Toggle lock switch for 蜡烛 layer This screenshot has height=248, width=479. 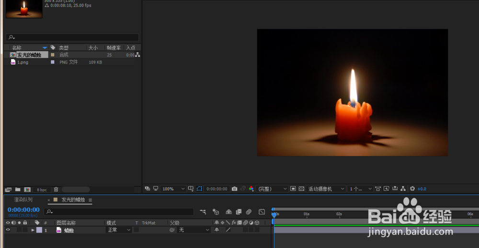25,230
